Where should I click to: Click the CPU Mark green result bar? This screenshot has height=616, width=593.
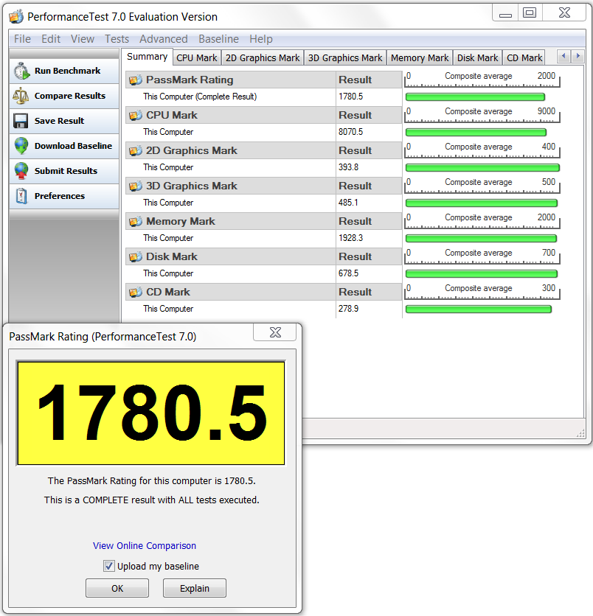[476, 132]
